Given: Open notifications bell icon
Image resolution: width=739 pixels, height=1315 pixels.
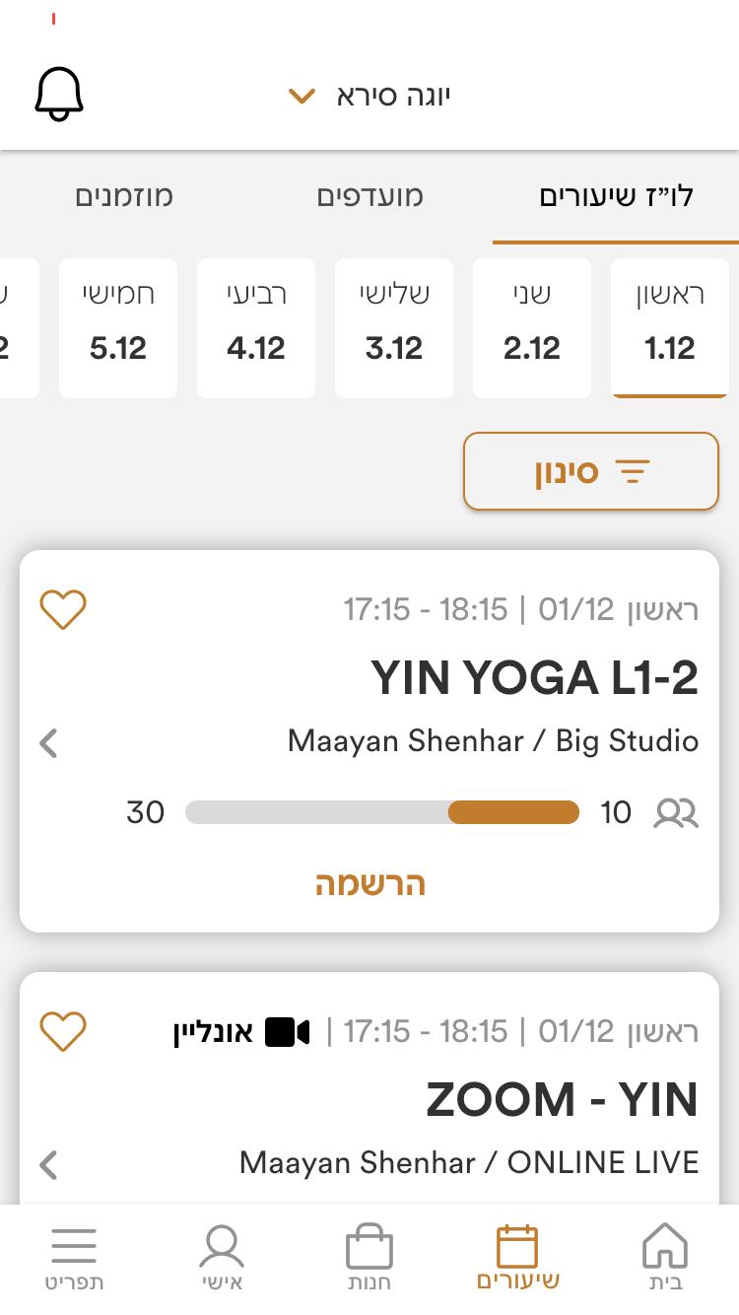Looking at the screenshot, I should point(59,96).
